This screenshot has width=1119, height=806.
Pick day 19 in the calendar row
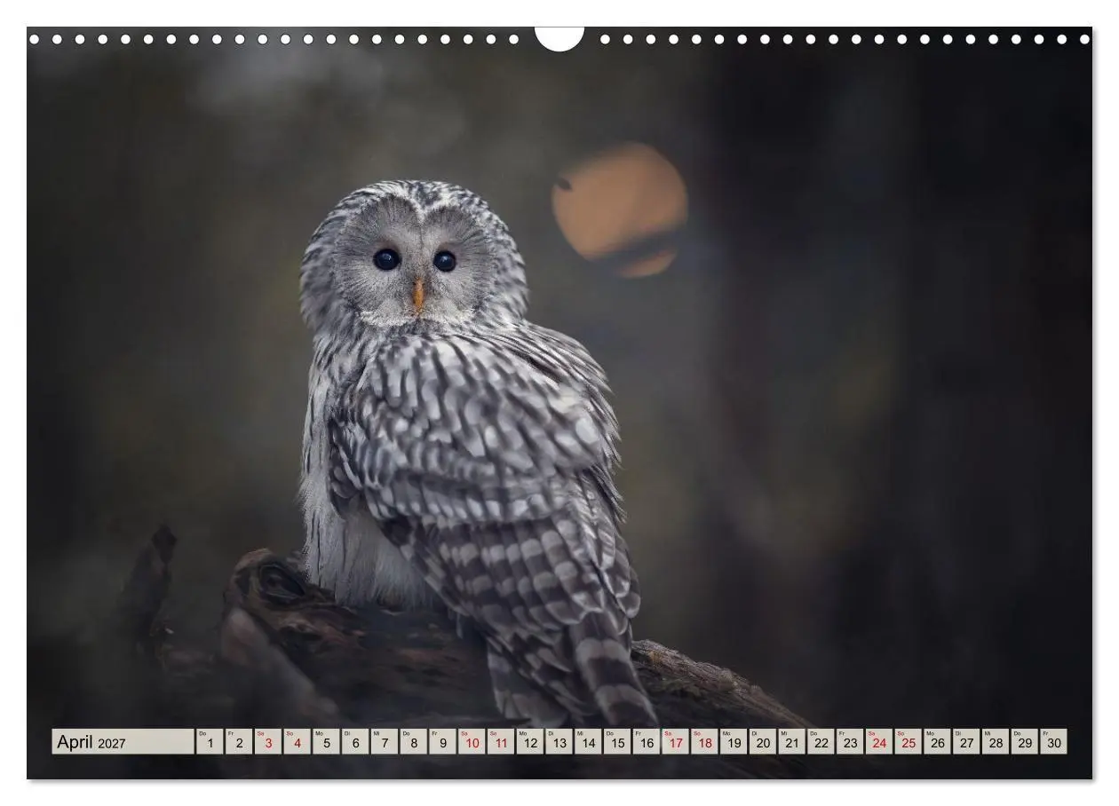pos(733,742)
